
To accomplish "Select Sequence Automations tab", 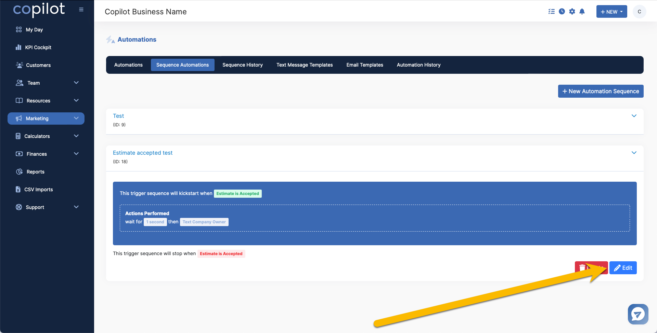I will point(183,65).
